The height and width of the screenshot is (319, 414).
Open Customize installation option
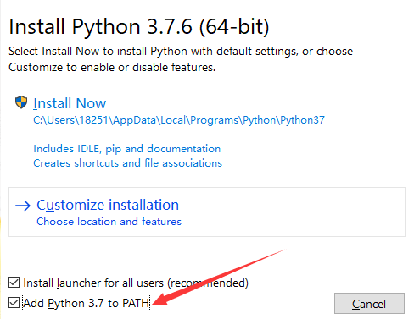pyautogui.click(x=108, y=205)
